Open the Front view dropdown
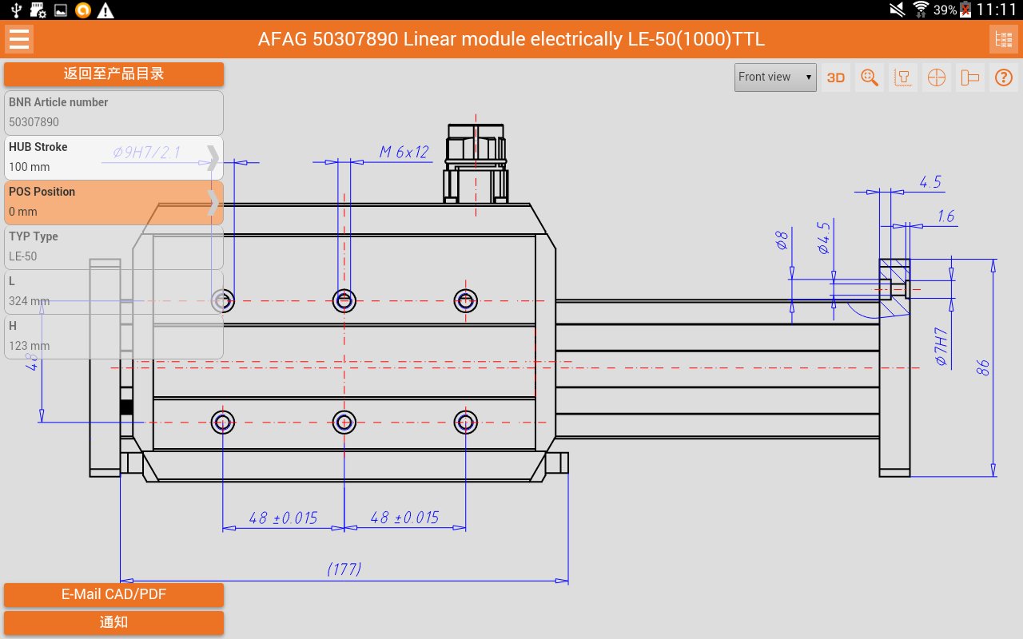 coord(775,77)
